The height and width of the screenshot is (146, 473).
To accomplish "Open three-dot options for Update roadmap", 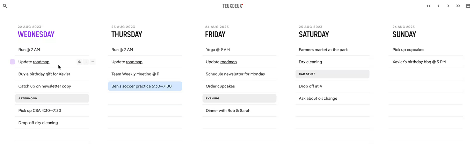I will tap(86, 62).
